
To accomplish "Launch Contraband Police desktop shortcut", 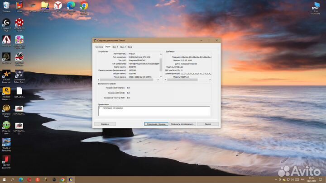I will (x=19, y=76).
